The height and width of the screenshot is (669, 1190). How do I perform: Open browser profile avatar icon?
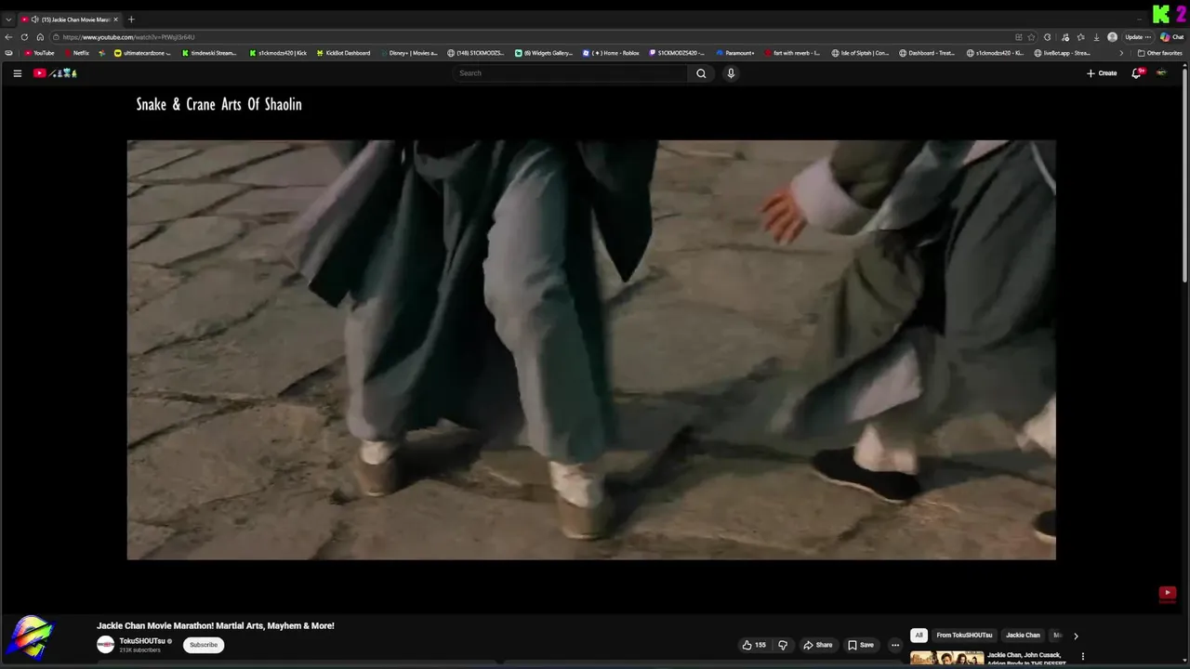click(1112, 37)
